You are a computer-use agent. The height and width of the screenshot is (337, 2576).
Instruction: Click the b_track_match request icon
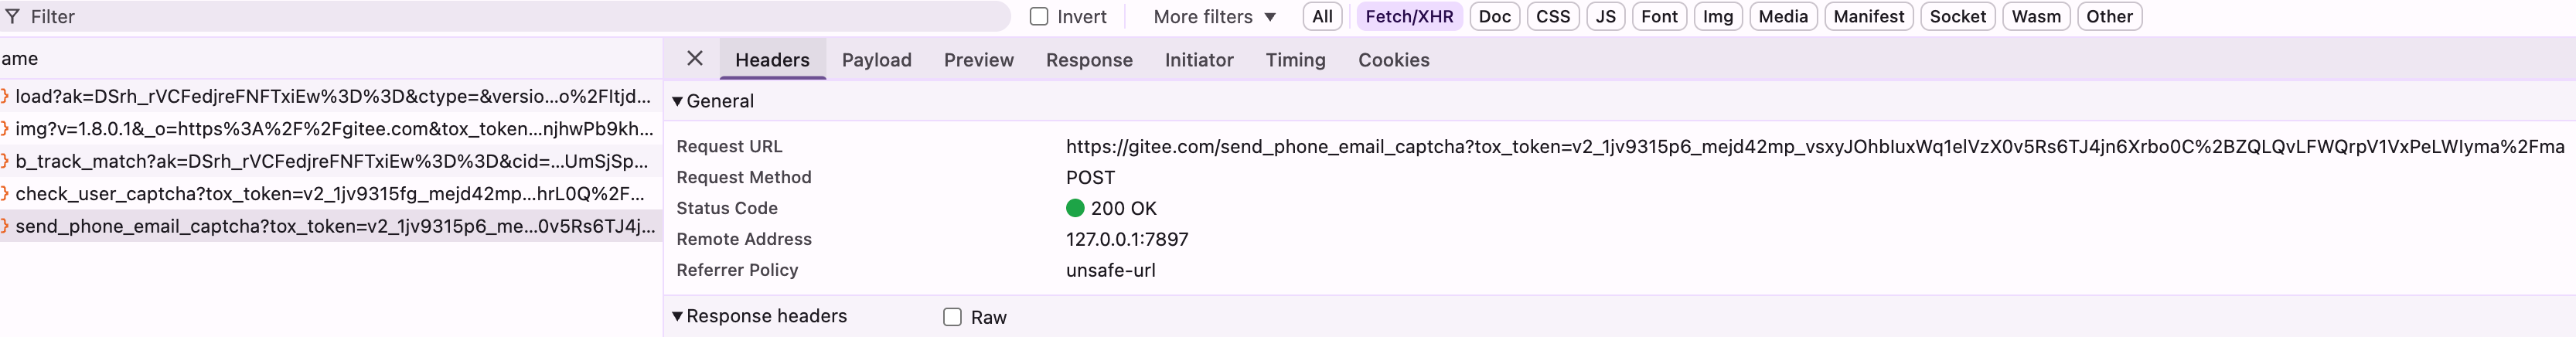(5, 161)
